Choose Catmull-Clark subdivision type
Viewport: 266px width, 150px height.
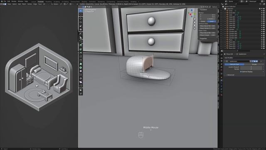pyautogui.click(x=234, y=65)
